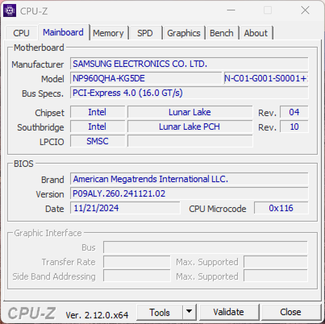325x324 pixels.
Task: Click the Tools button
Action: 160,312
